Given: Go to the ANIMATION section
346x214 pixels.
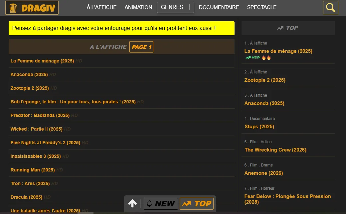Looking at the screenshot, I should point(138,7).
